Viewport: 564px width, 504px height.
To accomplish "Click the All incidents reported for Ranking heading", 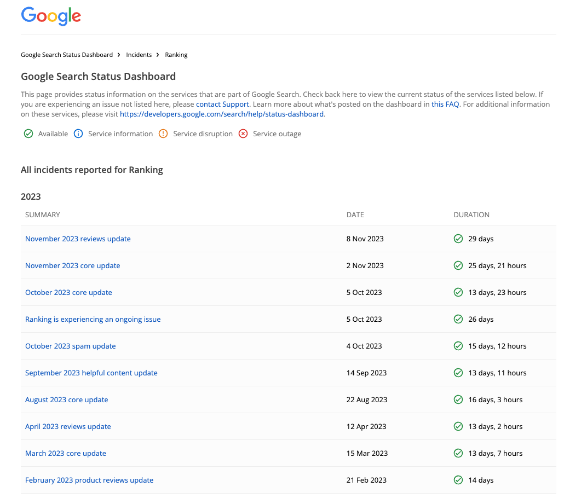I will tap(92, 170).
